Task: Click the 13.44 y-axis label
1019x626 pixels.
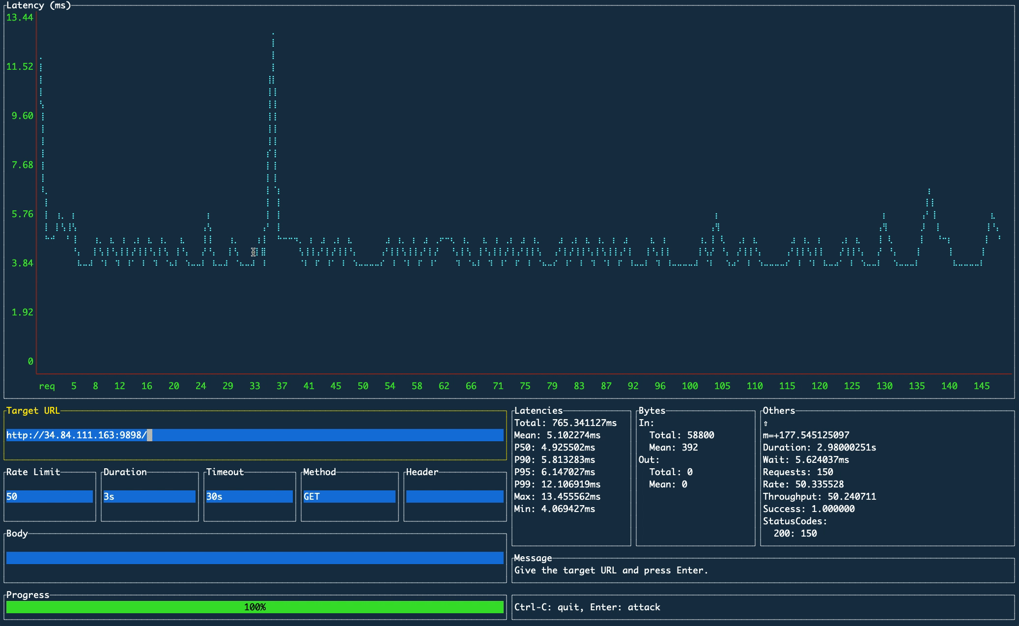Action: pos(20,17)
